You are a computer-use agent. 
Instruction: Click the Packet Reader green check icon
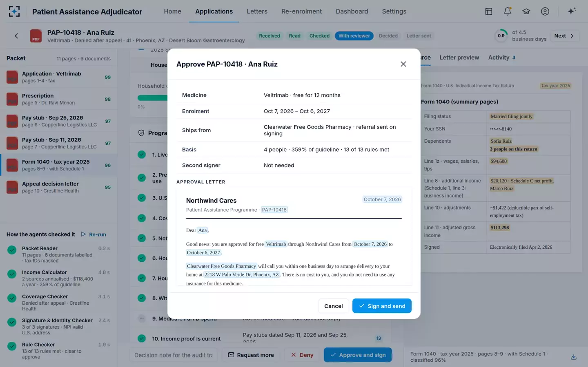(12, 250)
